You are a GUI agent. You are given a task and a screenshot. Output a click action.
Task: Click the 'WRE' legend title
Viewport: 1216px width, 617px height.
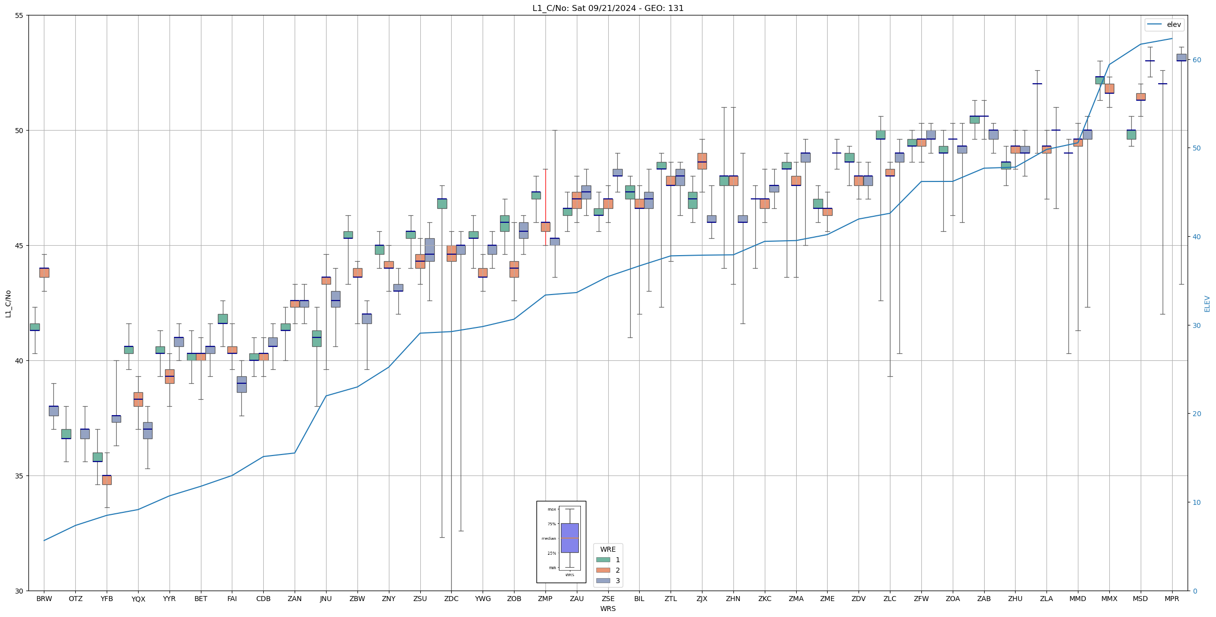tap(608, 549)
